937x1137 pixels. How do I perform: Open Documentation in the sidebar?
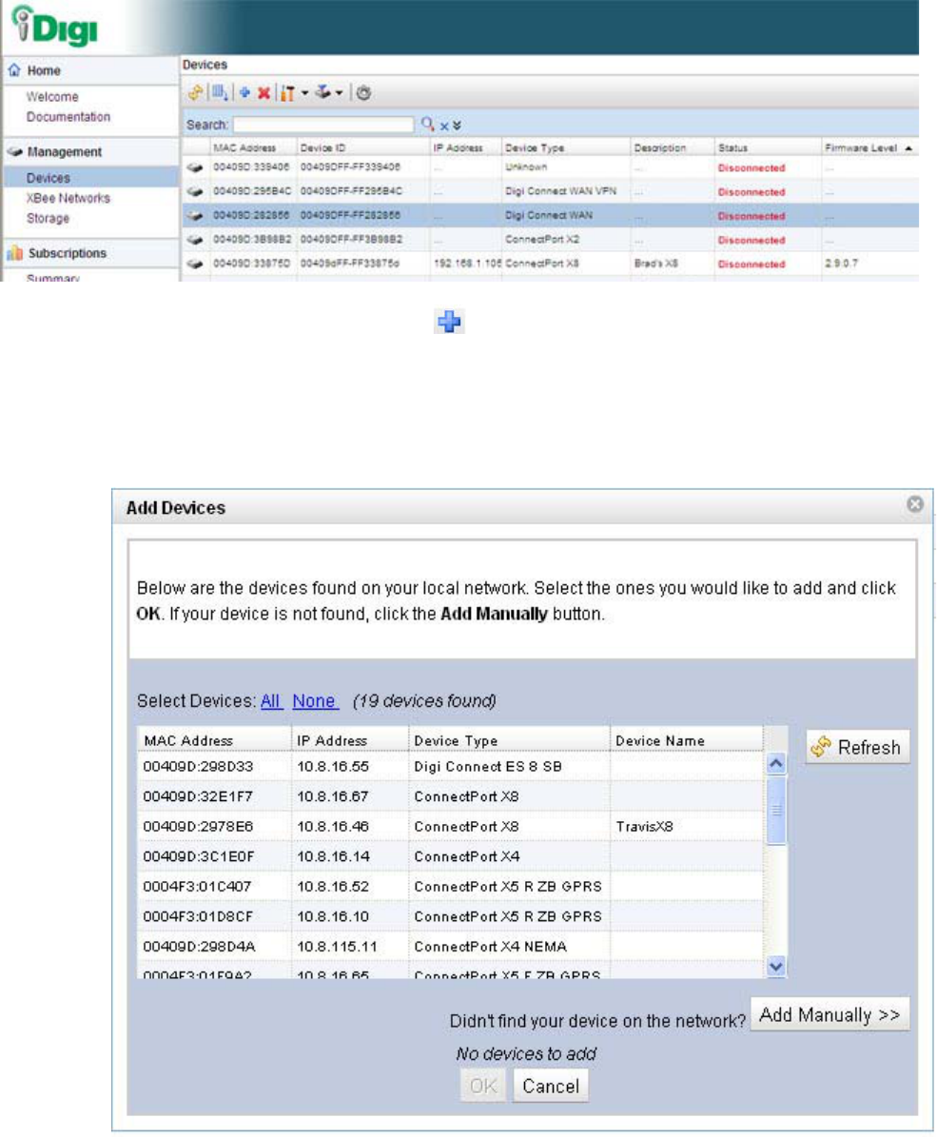pyautogui.click(x=68, y=117)
